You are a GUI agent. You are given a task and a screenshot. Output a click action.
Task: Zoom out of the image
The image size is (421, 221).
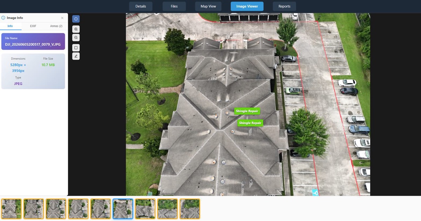[76, 38]
